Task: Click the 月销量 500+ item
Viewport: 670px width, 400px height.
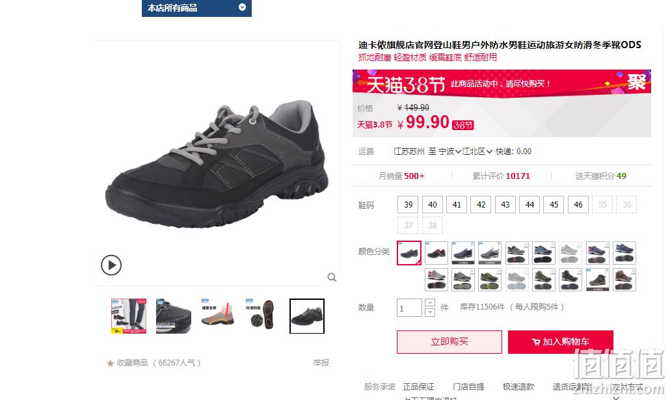Action: point(401,176)
